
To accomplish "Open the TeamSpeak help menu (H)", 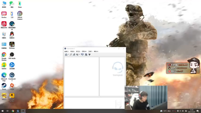I will [96, 51].
